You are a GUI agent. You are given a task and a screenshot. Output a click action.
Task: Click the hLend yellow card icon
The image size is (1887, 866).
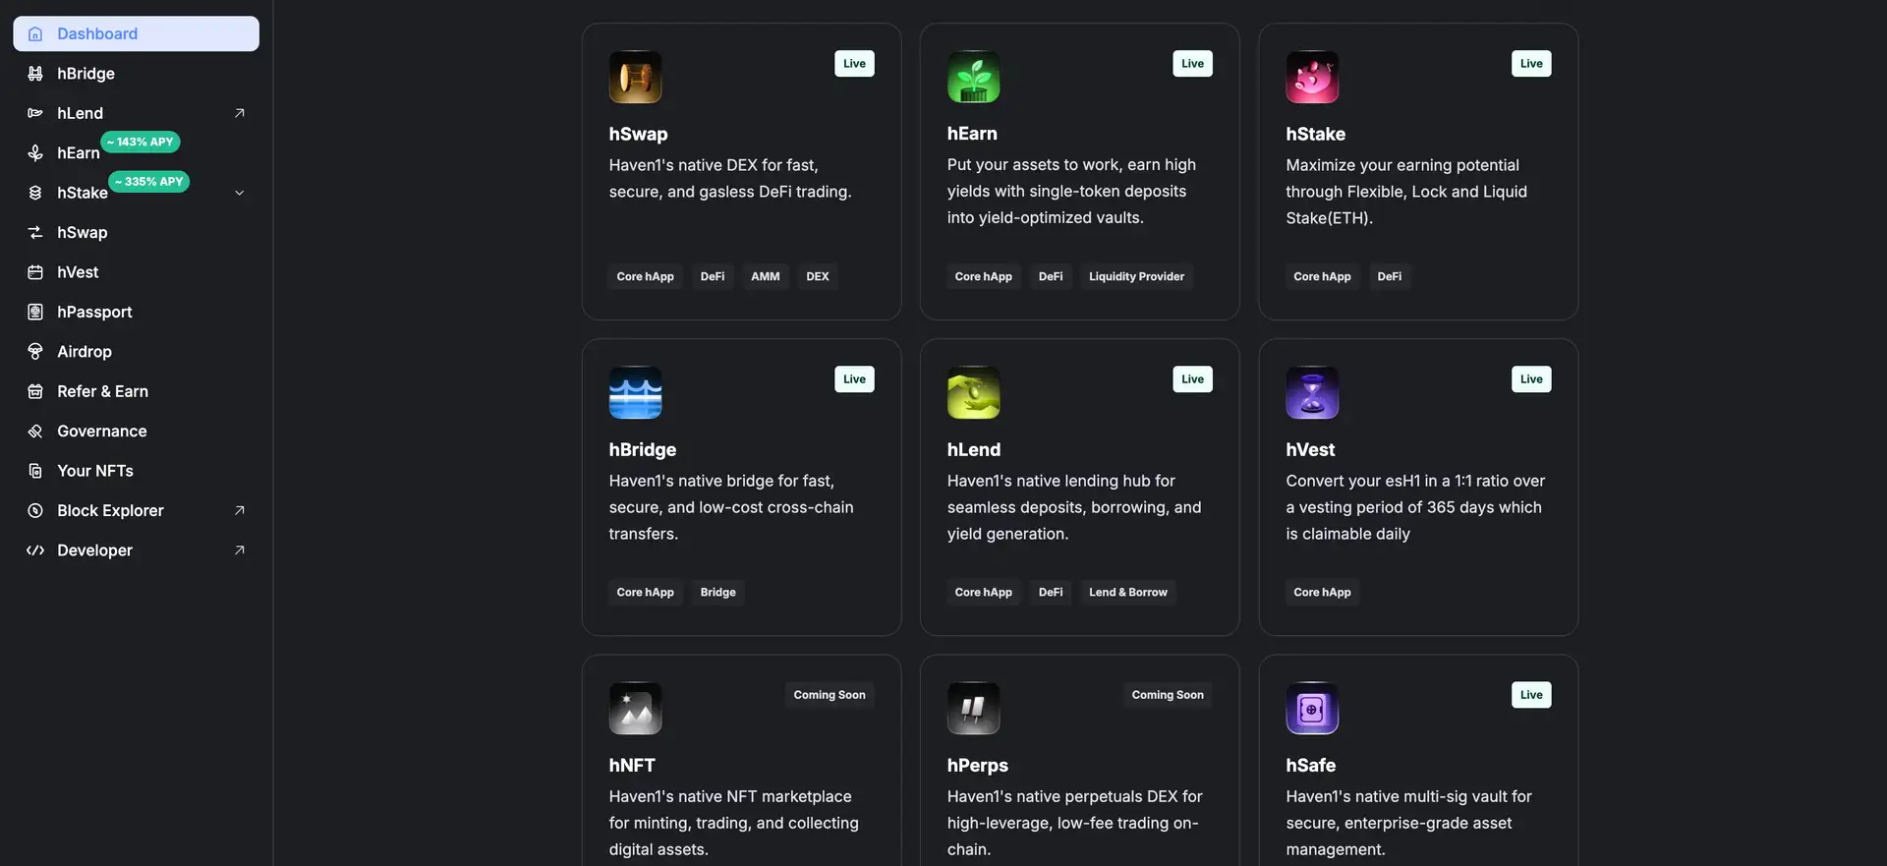[x=973, y=392]
